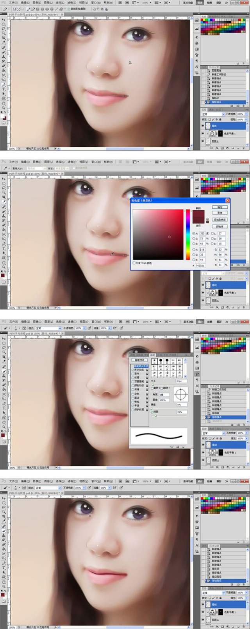250x629 pixels.
Task: Select the S saturation radio button
Action: [193, 239]
